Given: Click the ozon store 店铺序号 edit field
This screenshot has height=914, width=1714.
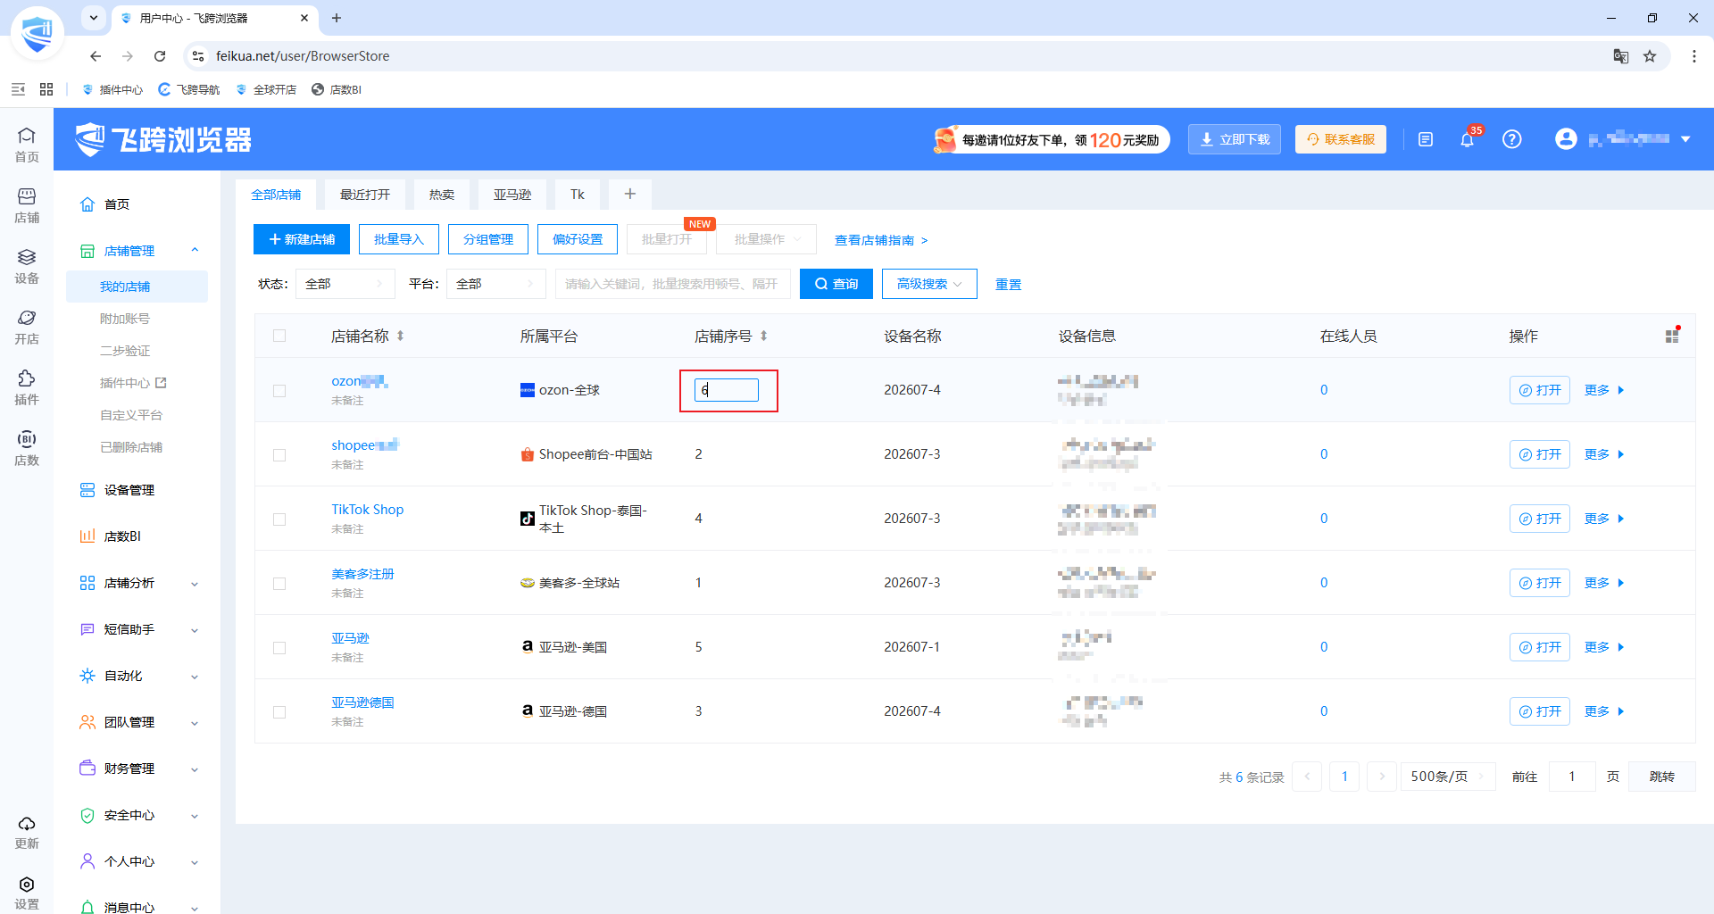Looking at the screenshot, I should tap(727, 390).
